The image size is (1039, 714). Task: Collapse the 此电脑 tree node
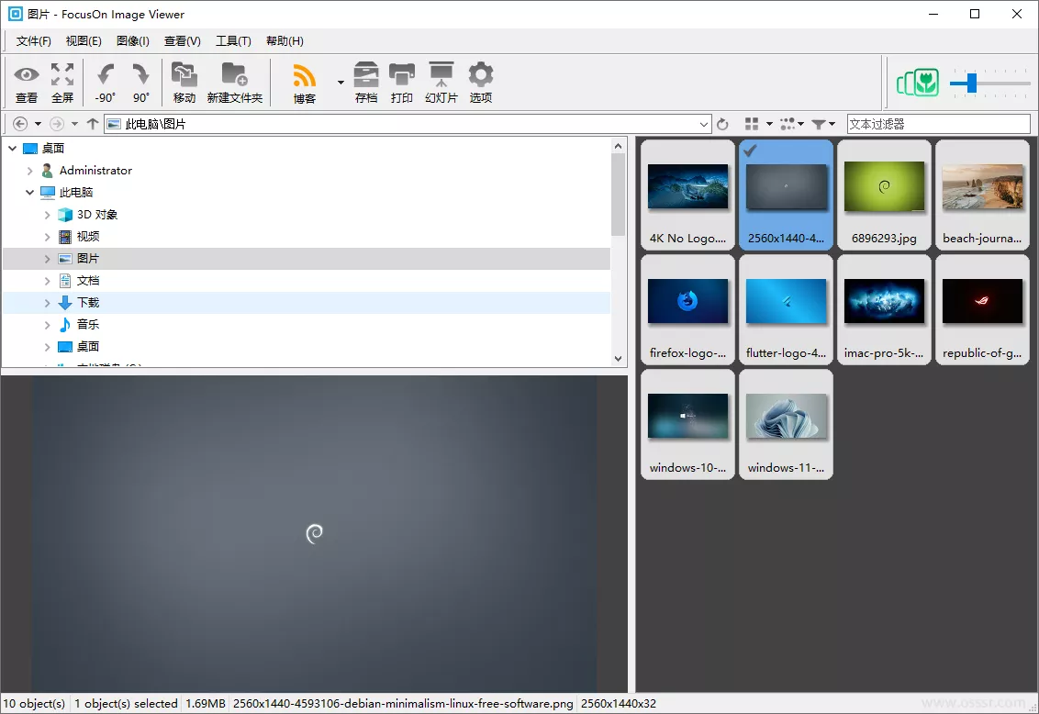[x=29, y=193]
